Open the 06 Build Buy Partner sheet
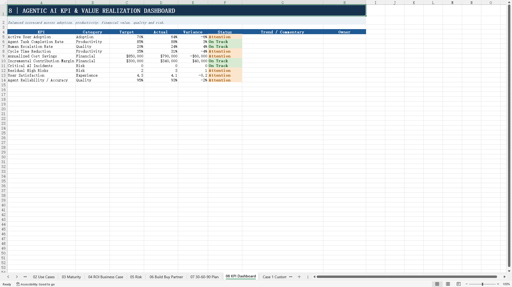 point(166,277)
